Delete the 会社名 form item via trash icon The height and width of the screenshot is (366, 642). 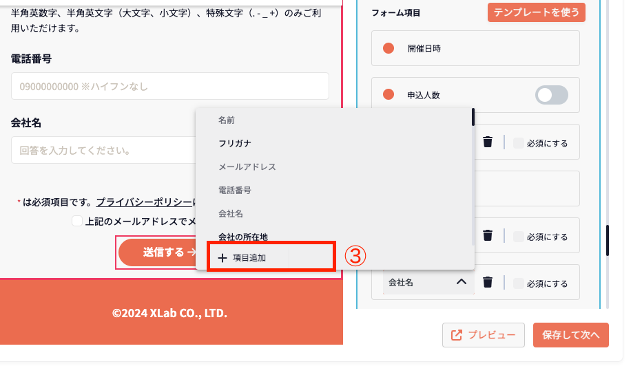[488, 282]
